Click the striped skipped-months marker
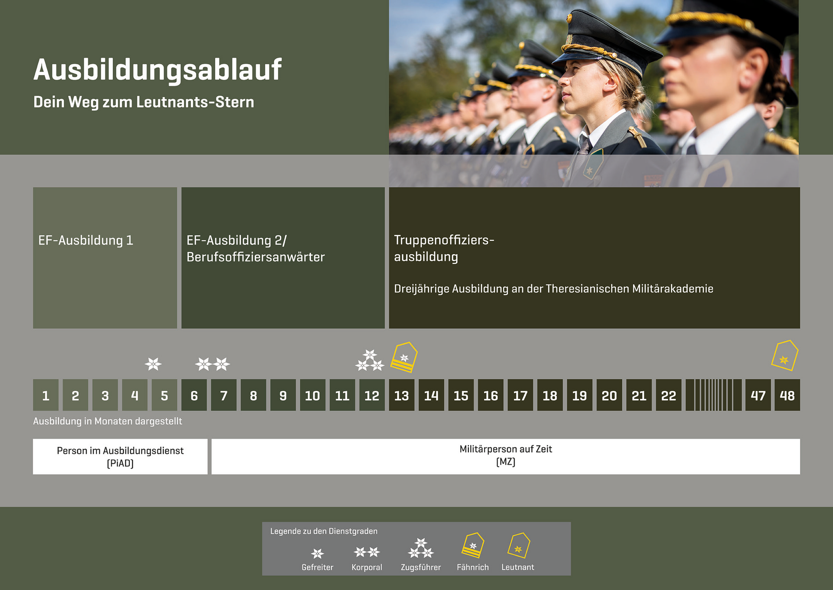 tap(713, 395)
